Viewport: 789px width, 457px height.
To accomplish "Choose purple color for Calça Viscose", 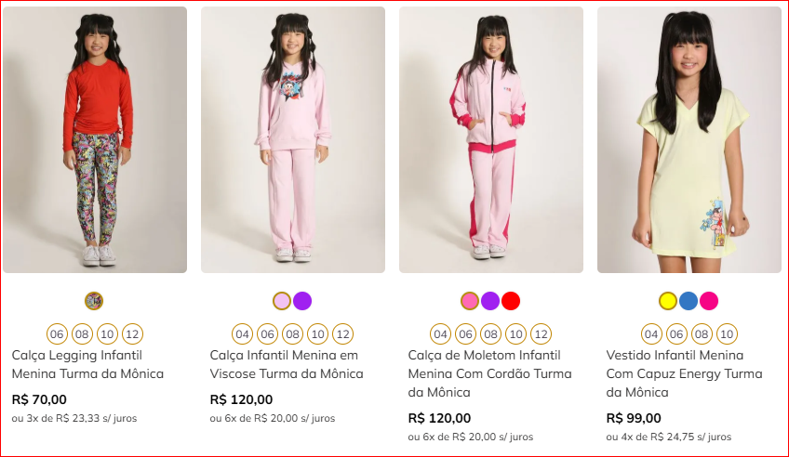I will tap(302, 301).
